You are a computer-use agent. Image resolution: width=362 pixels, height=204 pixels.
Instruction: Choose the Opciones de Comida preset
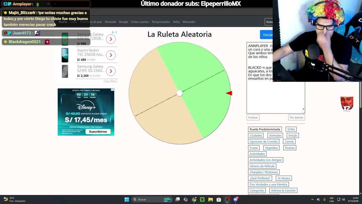pos(264,142)
